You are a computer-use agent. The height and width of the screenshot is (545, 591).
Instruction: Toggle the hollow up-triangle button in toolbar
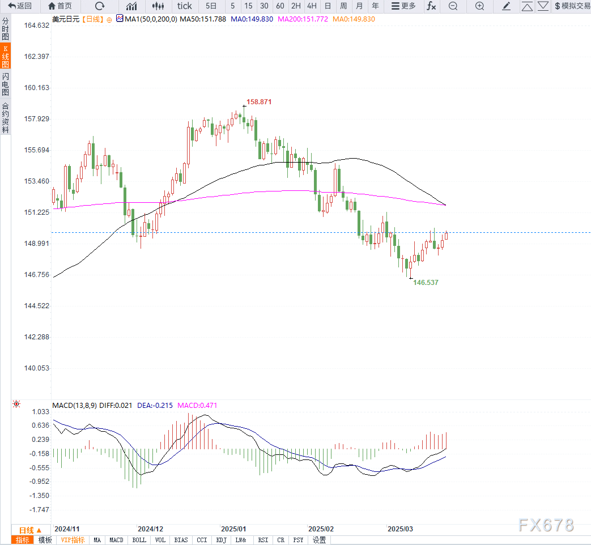pos(527,6)
